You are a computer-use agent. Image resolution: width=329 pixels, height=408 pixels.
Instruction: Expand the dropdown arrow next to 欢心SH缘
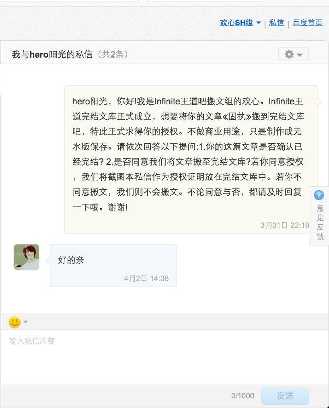click(259, 23)
